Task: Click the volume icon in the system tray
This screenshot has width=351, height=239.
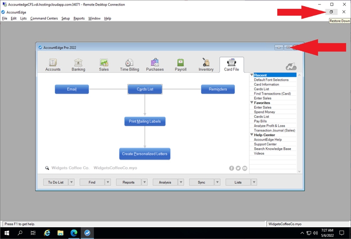Action: [315, 233]
